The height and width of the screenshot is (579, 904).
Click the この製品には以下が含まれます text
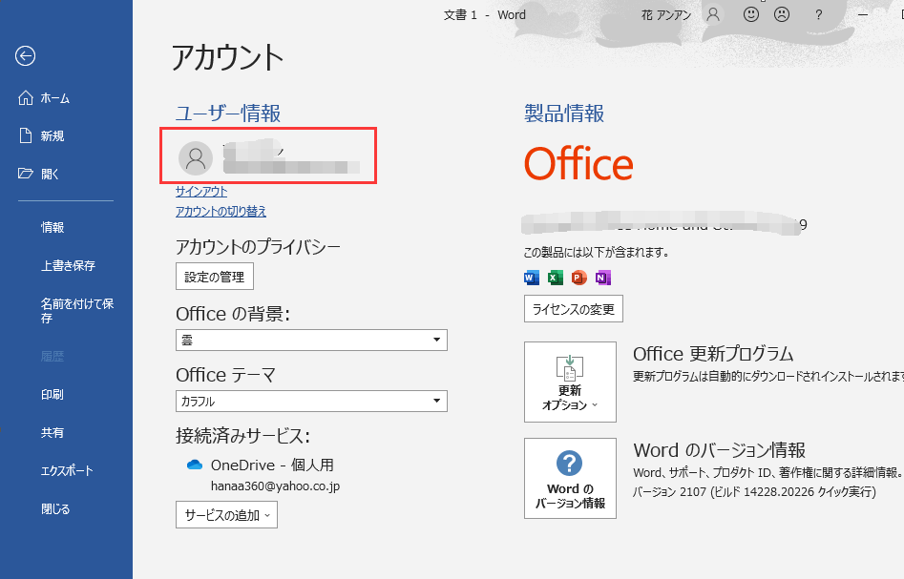pyautogui.click(x=596, y=253)
